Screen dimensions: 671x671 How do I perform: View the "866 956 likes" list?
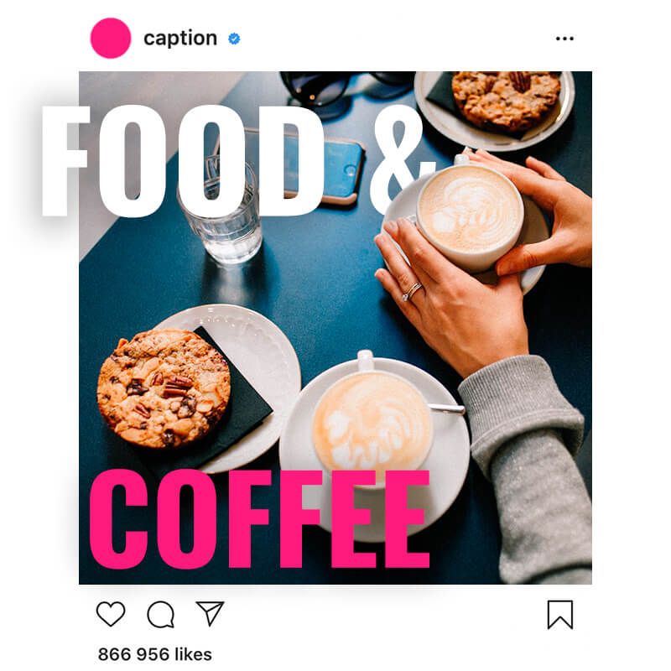(x=155, y=654)
